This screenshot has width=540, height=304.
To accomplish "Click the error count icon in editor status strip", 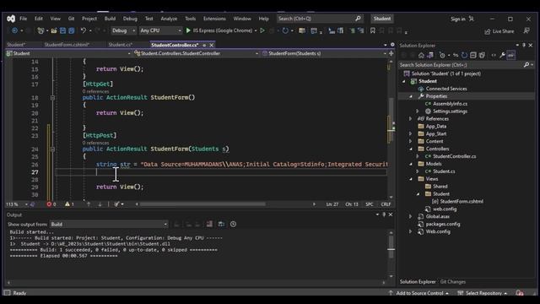I will [x=49, y=204].
